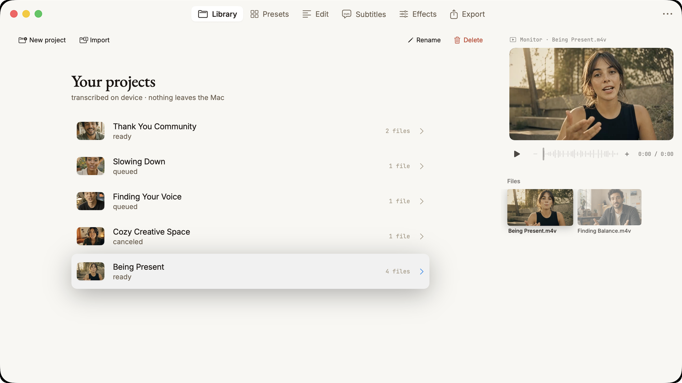The image size is (682, 383).
Task: Open the three-dot more options menu
Action: click(x=667, y=14)
